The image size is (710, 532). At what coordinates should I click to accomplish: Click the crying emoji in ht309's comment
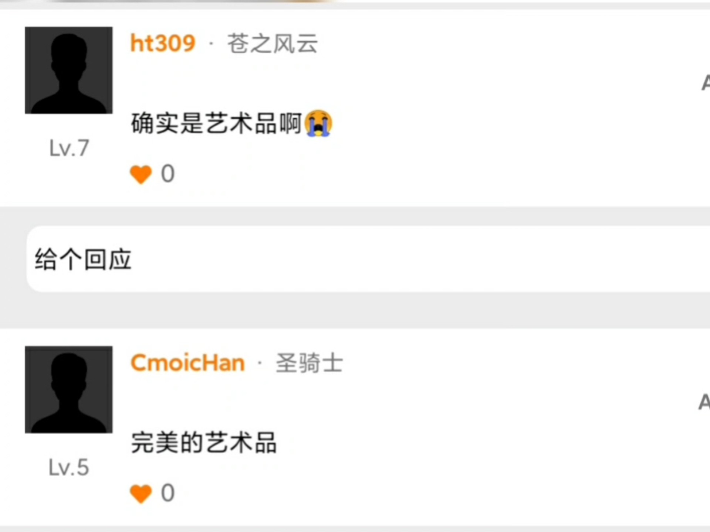click(x=318, y=123)
